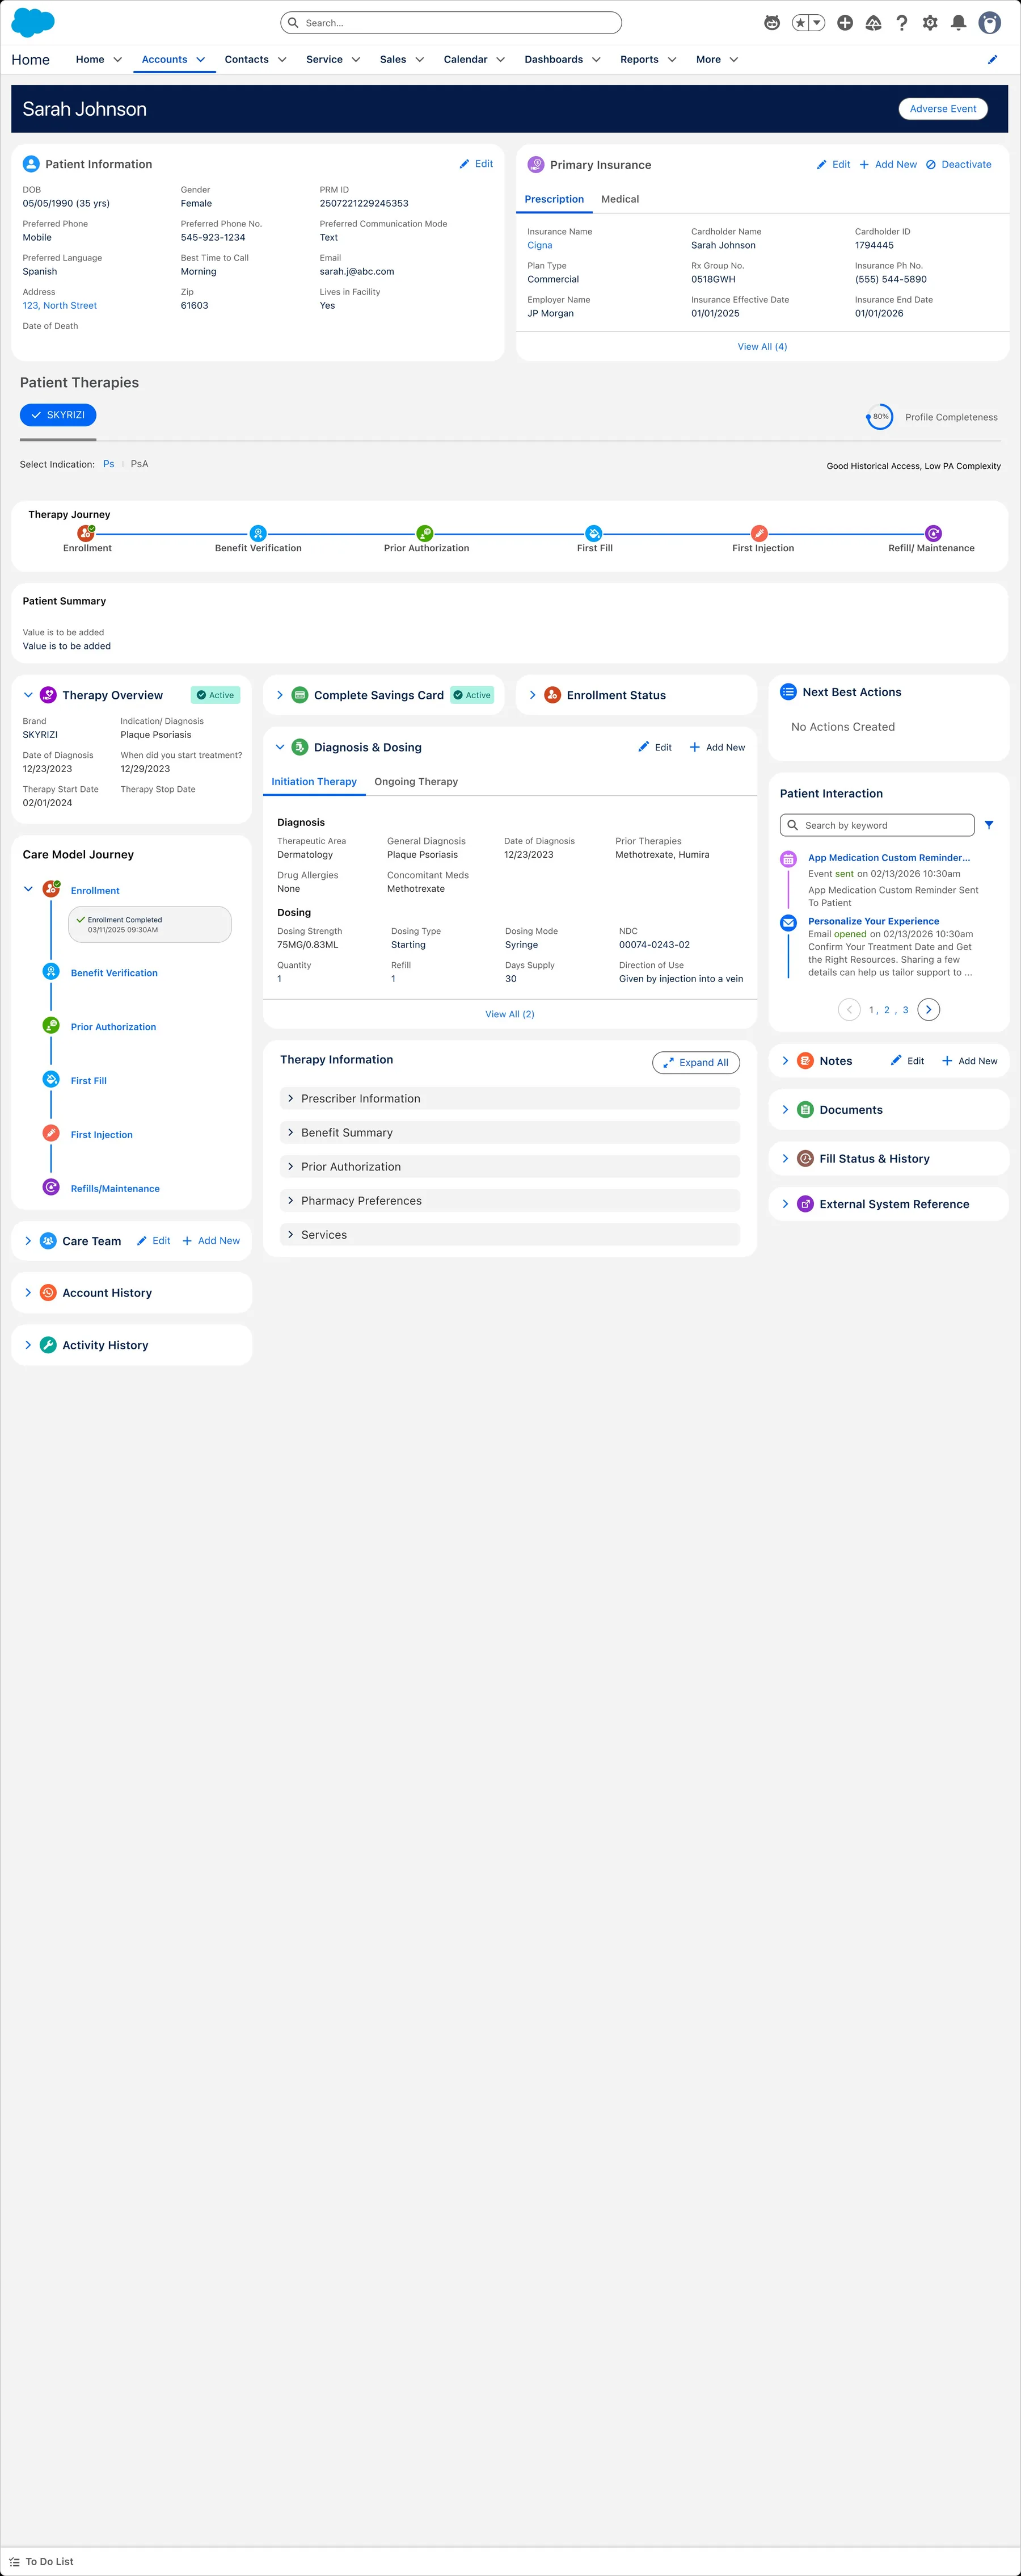The height and width of the screenshot is (2576, 1021).
Task: Click Add New in Care Team section
Action: tap(211, 1241)
